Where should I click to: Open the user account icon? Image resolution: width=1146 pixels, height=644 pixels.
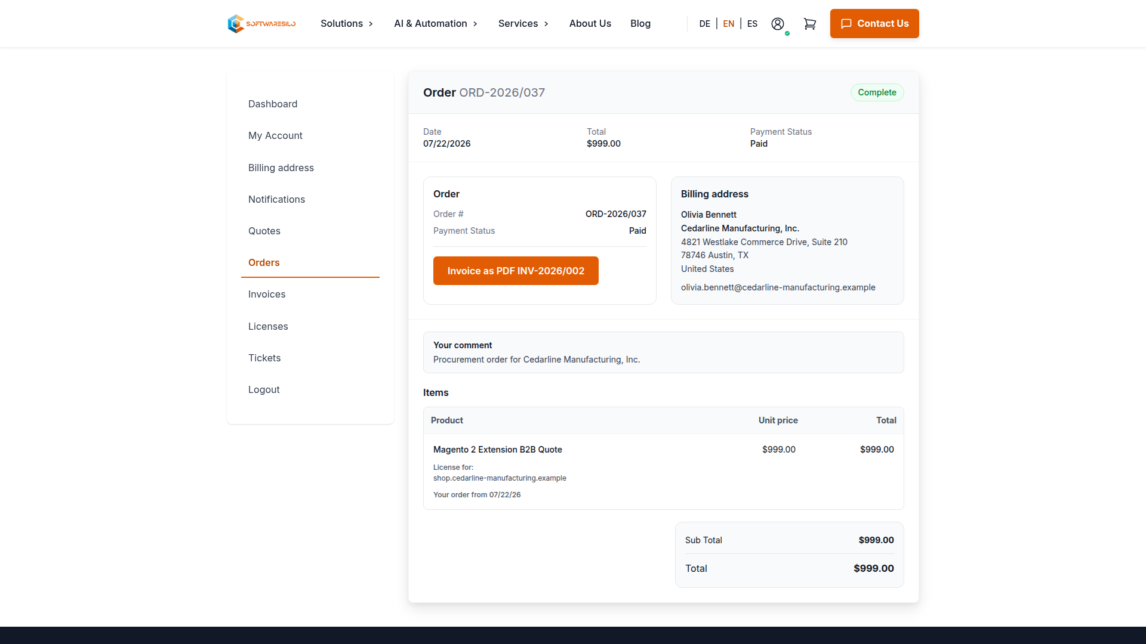[x=778, y=24]
